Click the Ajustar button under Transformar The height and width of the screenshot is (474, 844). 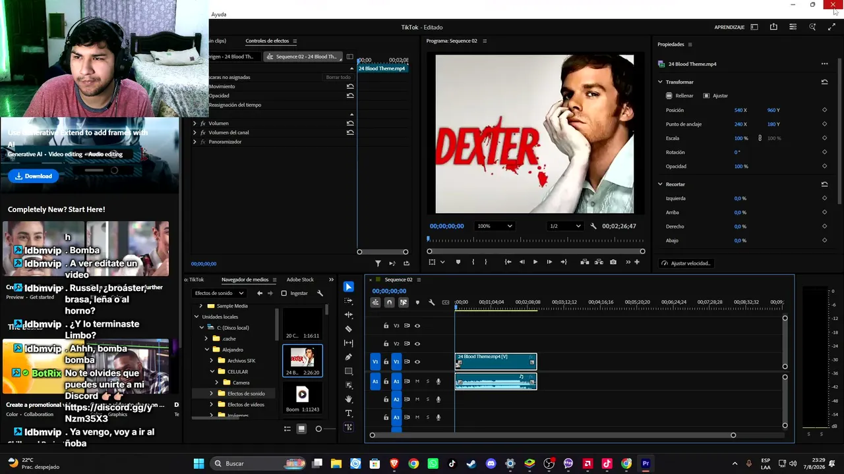point(715,95)
